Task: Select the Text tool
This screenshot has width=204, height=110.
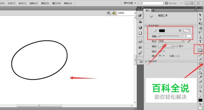Action: point(200,42)
